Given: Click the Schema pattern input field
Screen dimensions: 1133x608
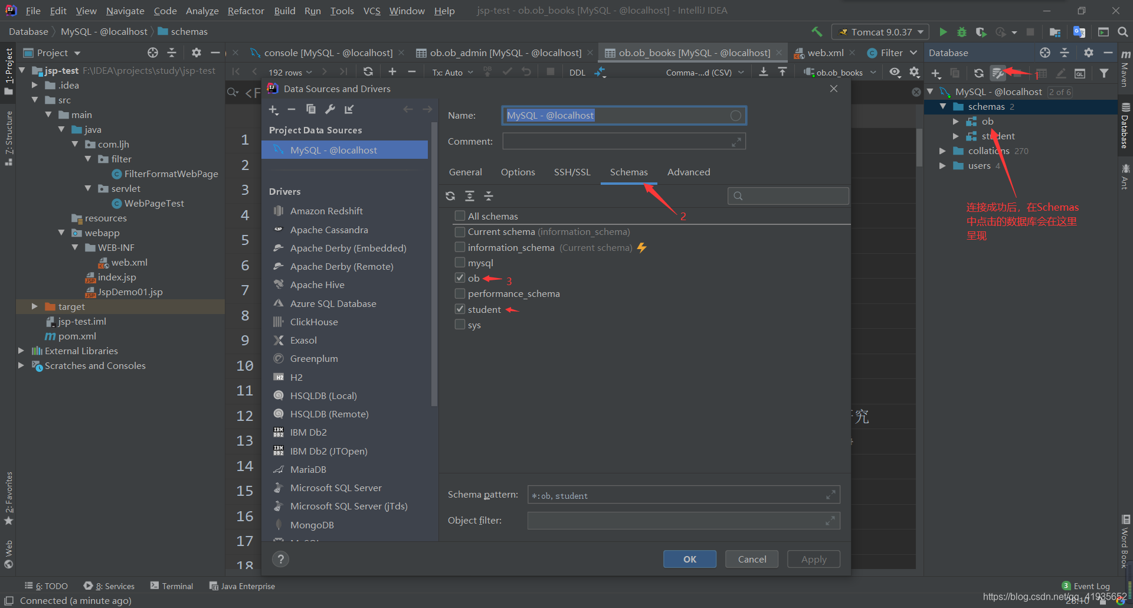Looking at the screenshot, I should click(x=683, y=495).
